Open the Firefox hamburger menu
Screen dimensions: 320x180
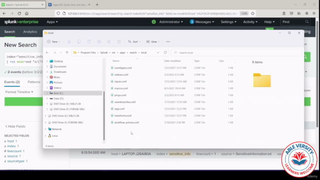click(314, 13)
